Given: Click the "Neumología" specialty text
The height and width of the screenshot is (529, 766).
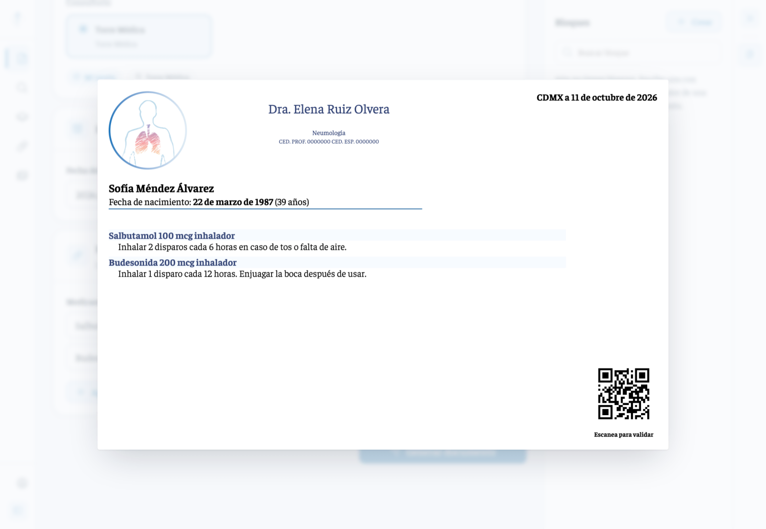Looking at the screenshot, I should 329,133.
